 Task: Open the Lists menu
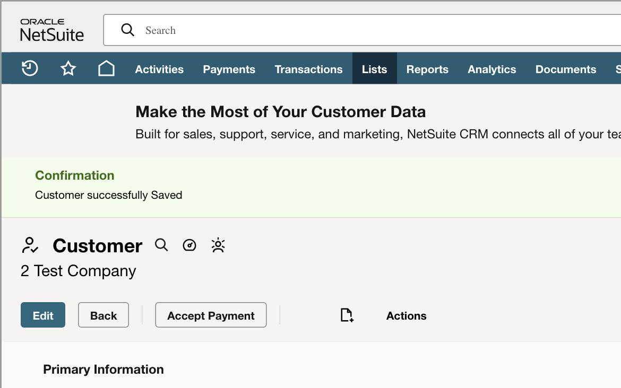pyautogui.click(x=374, y=69)
